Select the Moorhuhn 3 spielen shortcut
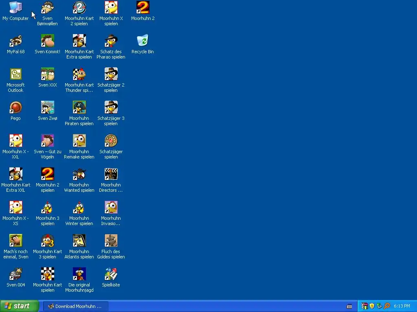This screenshot has height=312, width=417. pos(48,207)
